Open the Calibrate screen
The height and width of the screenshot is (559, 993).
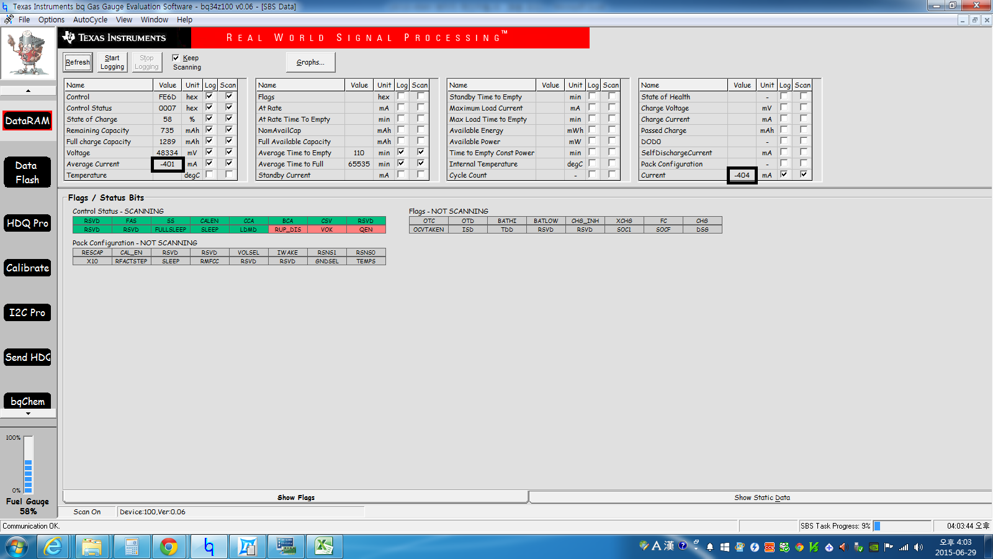click(27, 268)
